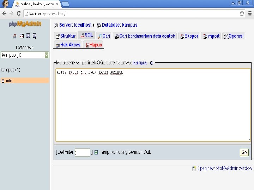
Task: Switch to the Struktur tab
Action: (66, 36)
